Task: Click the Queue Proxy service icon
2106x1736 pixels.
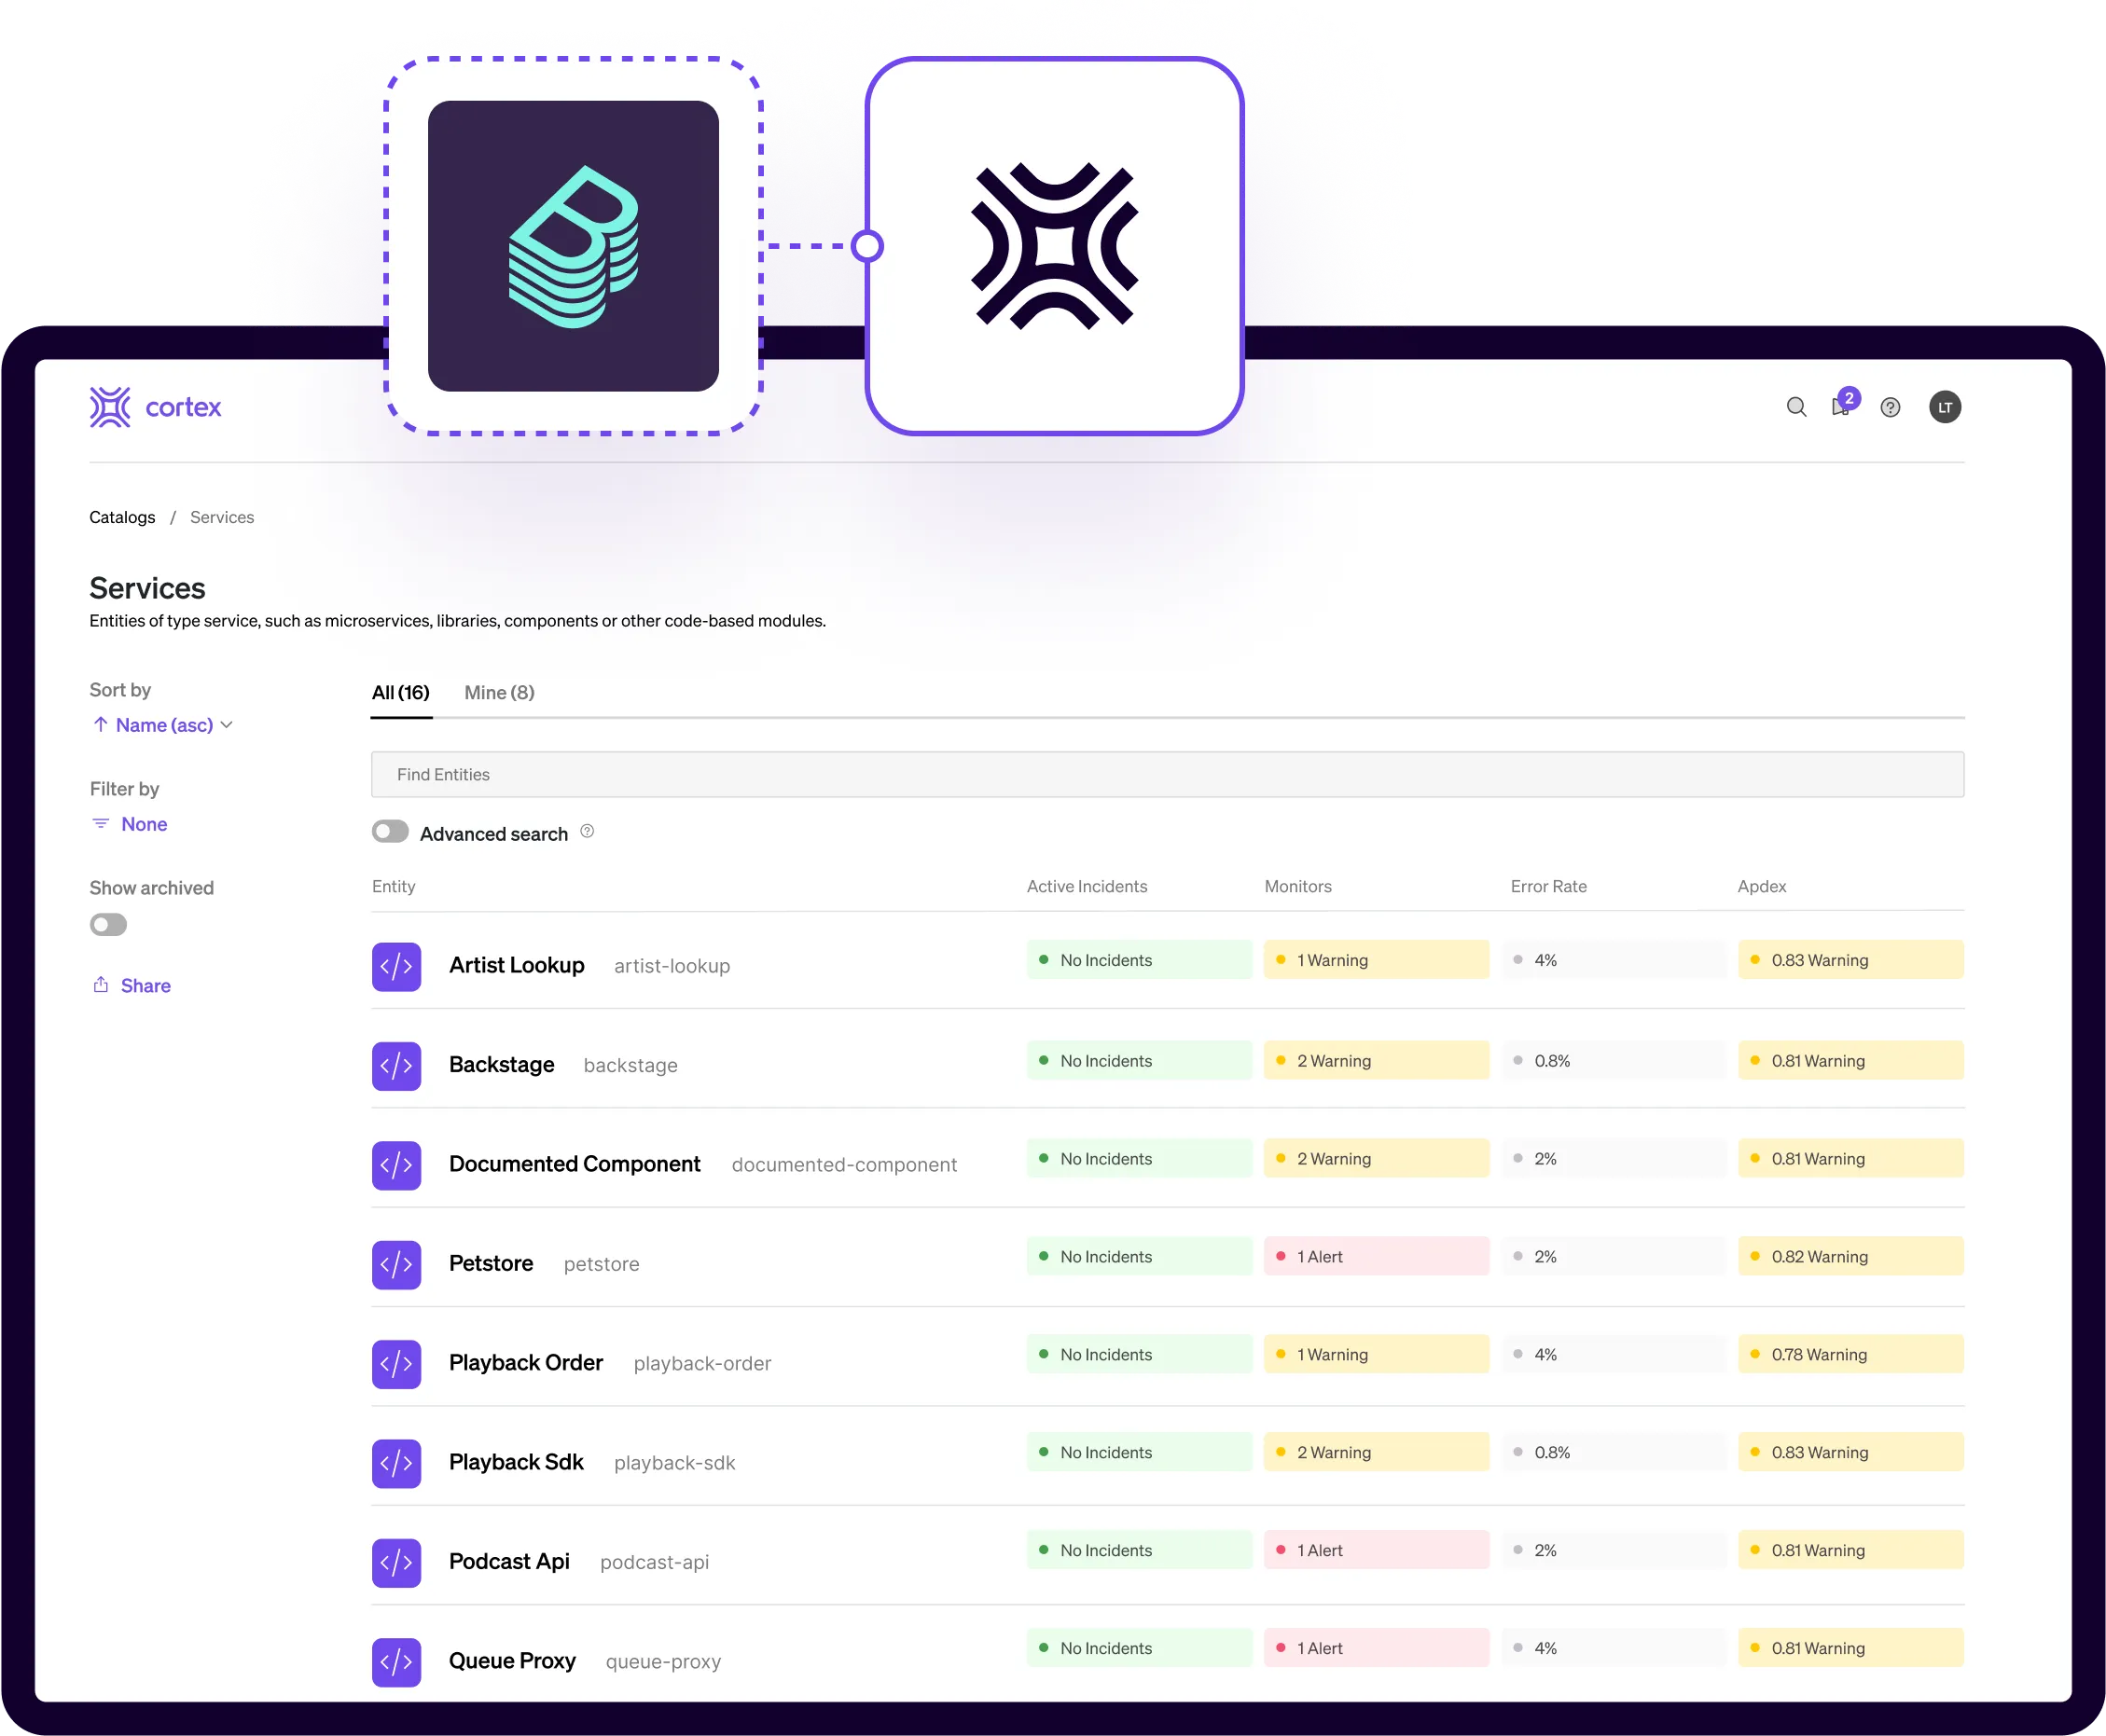Action: (x=396, y=1662)
